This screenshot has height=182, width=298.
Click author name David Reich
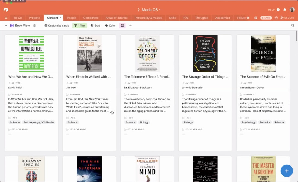point(15,88)
